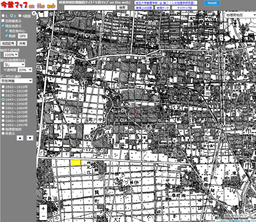The image size is (256, 222).
Task: Expand the 地理院地図 base map selector
Action: [240, 15]
